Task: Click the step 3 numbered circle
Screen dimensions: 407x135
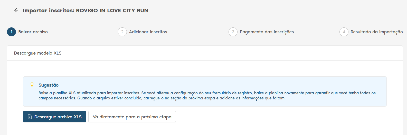Action: (233, 32)
